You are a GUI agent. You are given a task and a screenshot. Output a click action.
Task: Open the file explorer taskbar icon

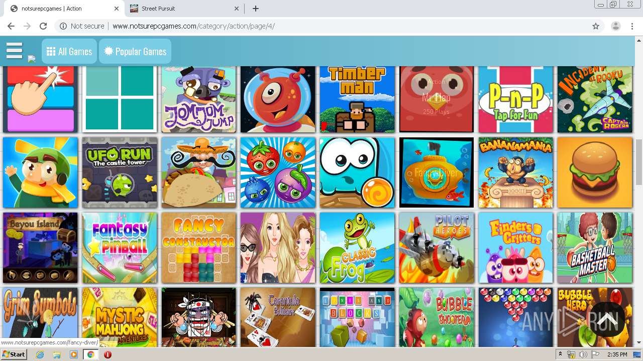click(57, 354)
